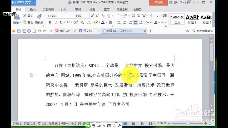The image size is (228, 128).
Task: Add a new document tab with plus
Action: pos(151,31)
